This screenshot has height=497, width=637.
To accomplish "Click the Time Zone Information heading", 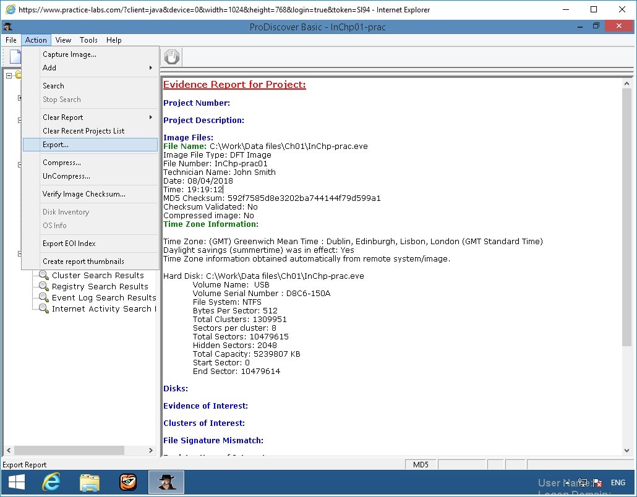I will [211, 224].
